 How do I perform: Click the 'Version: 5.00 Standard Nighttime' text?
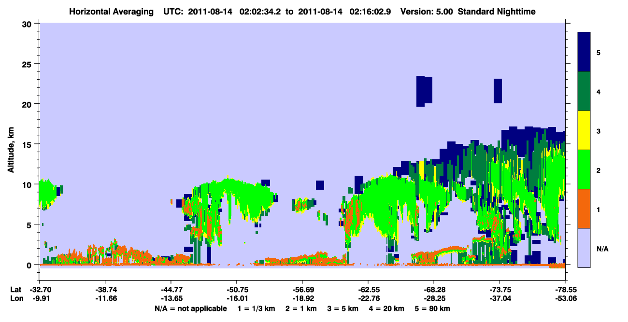coord(468,11)
